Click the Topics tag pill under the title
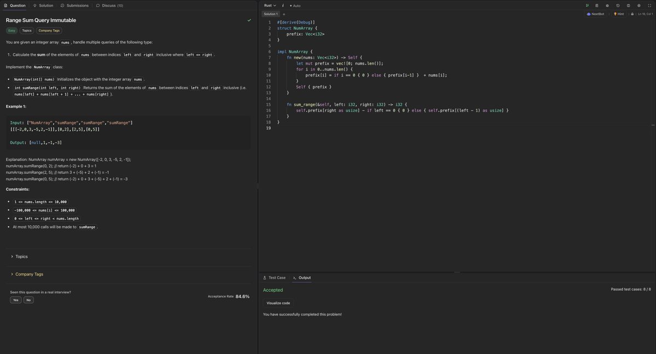Screen dimensions: 656x354 point(27,31)
